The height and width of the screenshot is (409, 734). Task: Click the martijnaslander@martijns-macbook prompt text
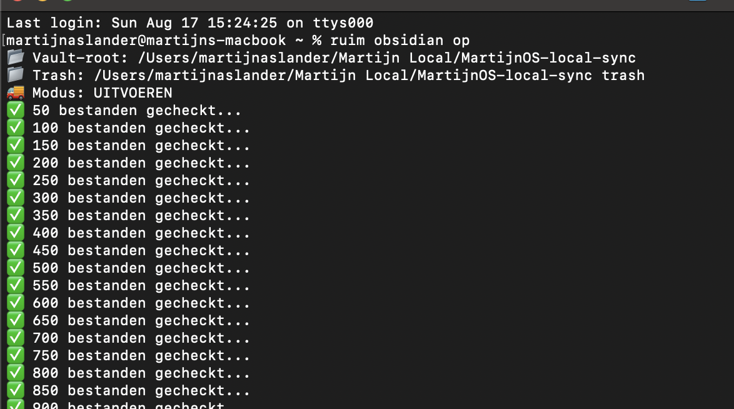click(x=146, y=40)
